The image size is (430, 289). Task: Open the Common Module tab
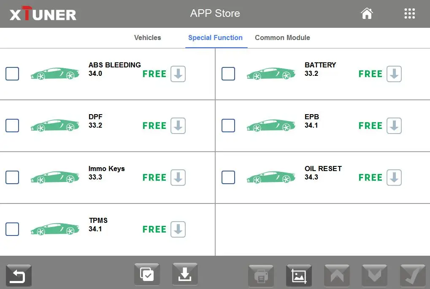(x=282, y=37)
